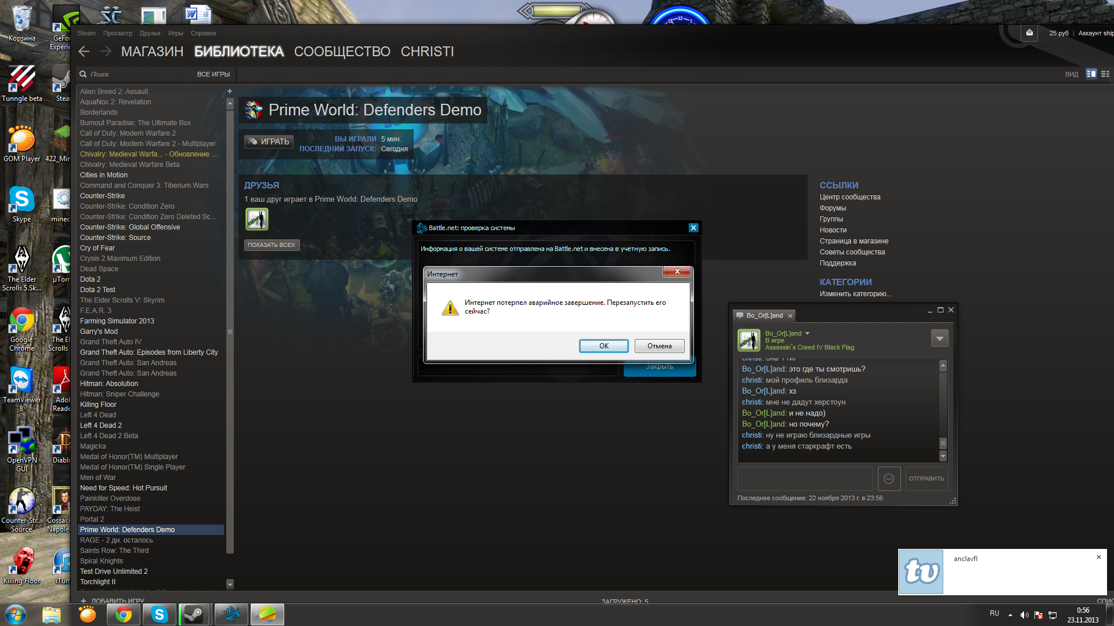
Task: Open the Игры menu
Action: pos(175,33)
